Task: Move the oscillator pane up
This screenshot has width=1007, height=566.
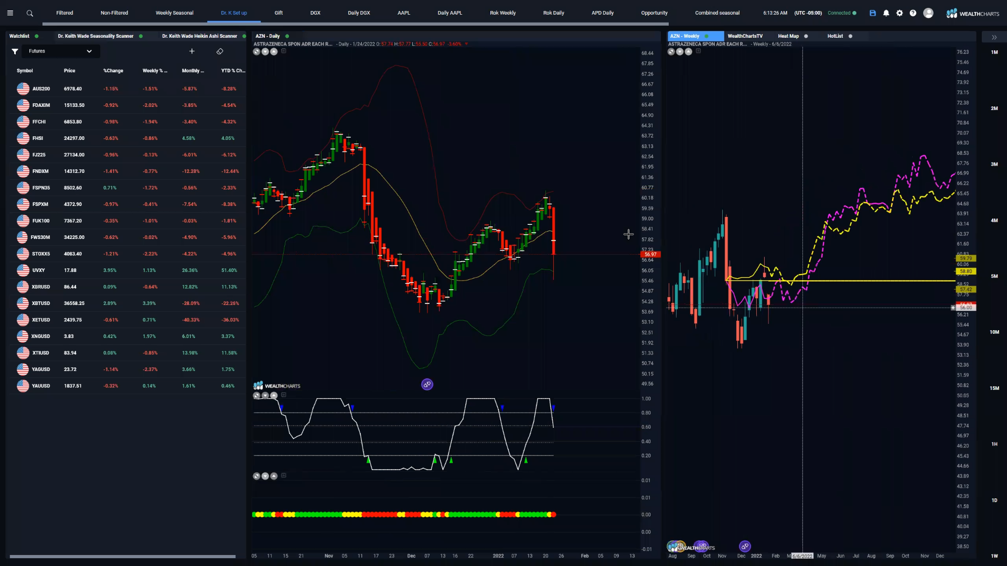Action: click(274, 396)
